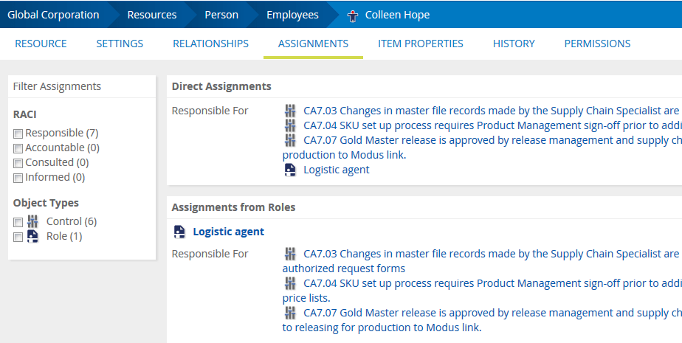The width and height of the screenshot is (682, 343).
Task: Click control icon beside CA7.03 under Assignments from Roles
Action: pyautogui.click(x=290, y=254)
